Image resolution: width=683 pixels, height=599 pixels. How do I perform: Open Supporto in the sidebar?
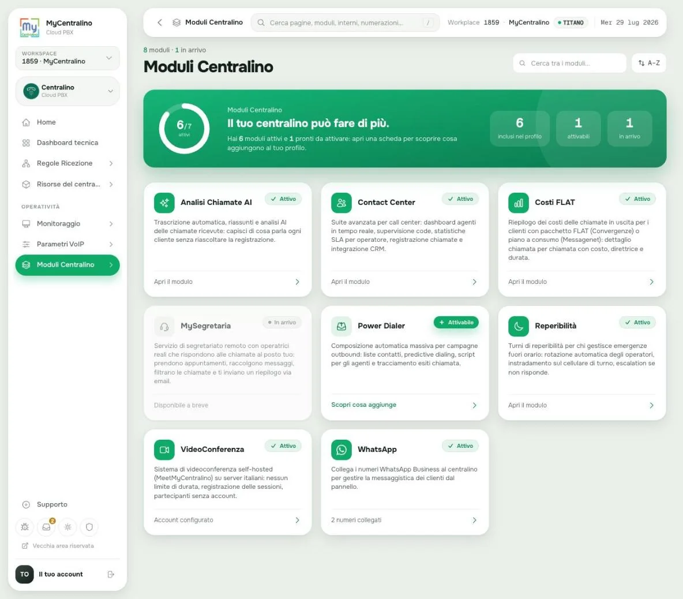click(x=67, y=504)
